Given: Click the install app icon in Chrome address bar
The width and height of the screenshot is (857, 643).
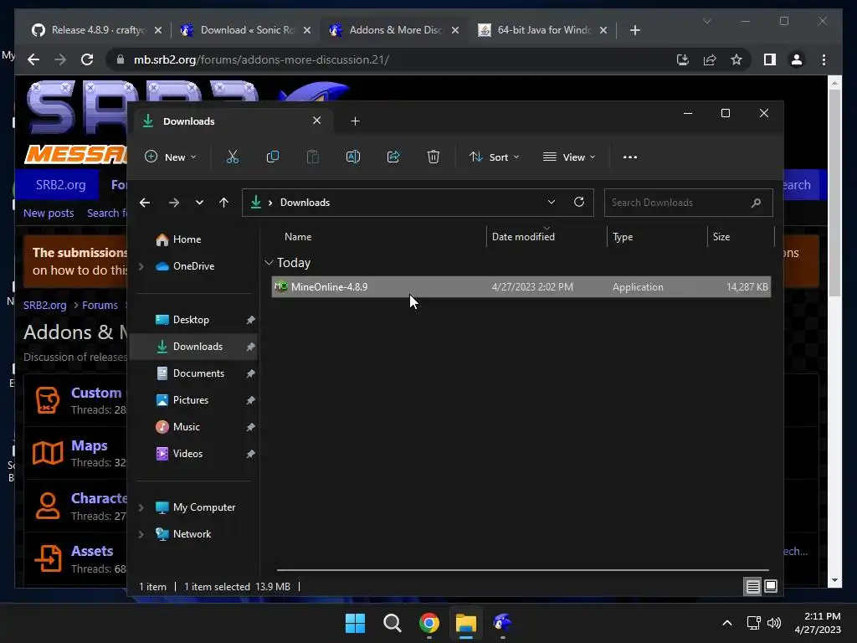Looking at the screenshot, I should [x=683, y=59].
